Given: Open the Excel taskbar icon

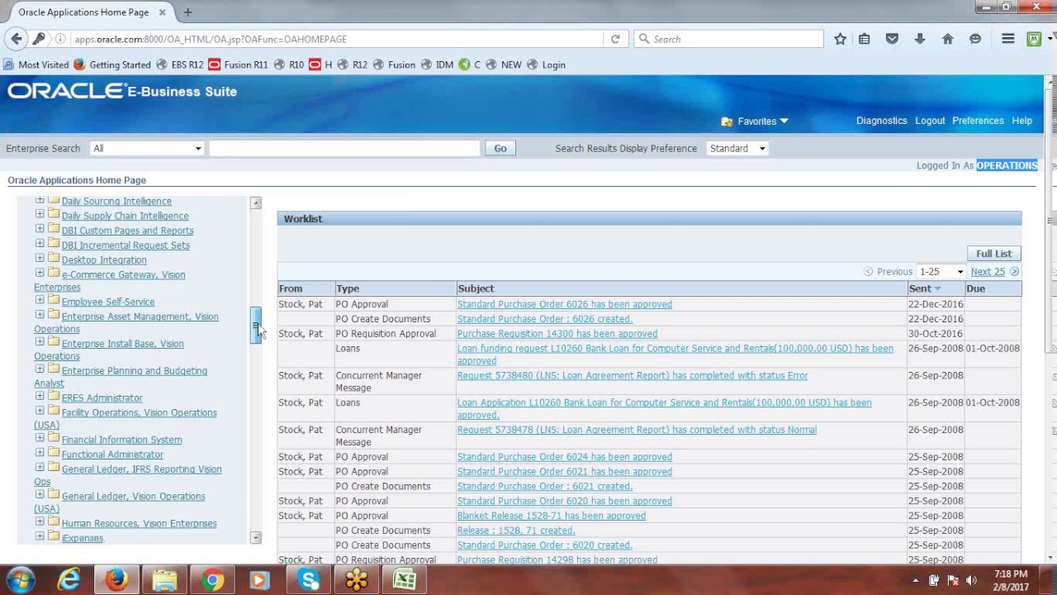Looking at the screenshot, I should tap(405, 580).
